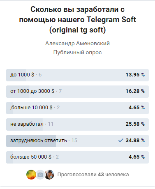155x189 pixels.
Task: Open the camera placeholder voter avatar
Action: [x=40, y=175]
